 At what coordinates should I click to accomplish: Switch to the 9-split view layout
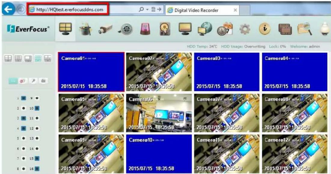(18, 58)
